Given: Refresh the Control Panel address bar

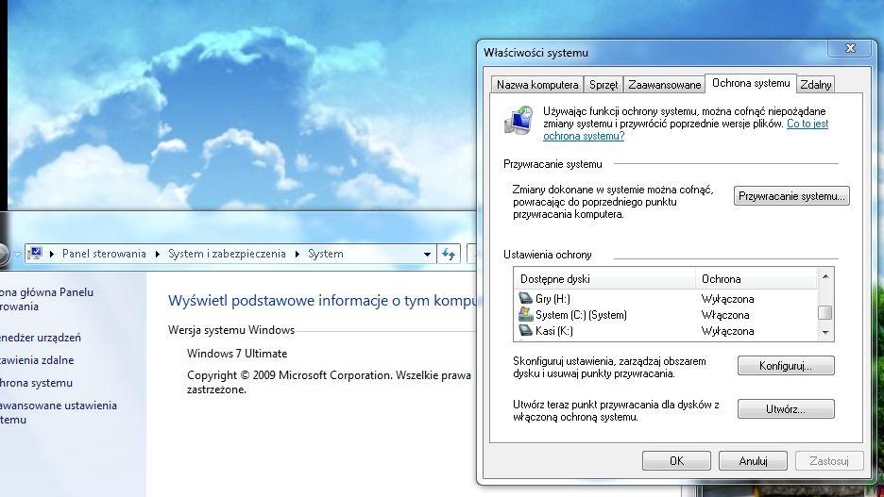Looking at the screenshot, I should click(449, 254).
